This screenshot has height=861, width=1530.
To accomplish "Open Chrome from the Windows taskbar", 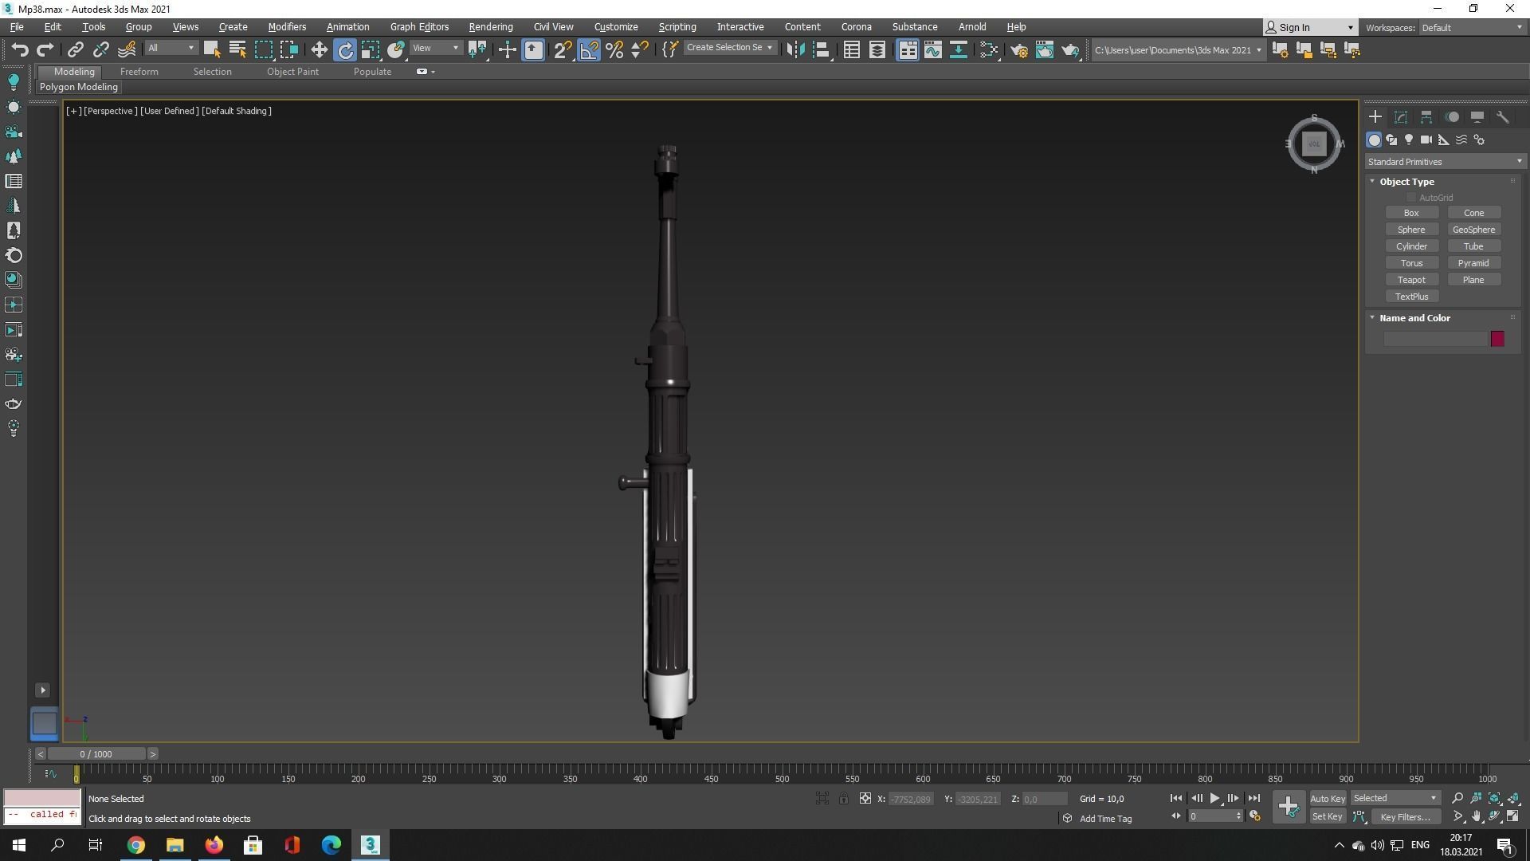I will pos(136,845).
